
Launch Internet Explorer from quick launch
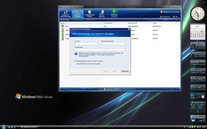(15, 127)
